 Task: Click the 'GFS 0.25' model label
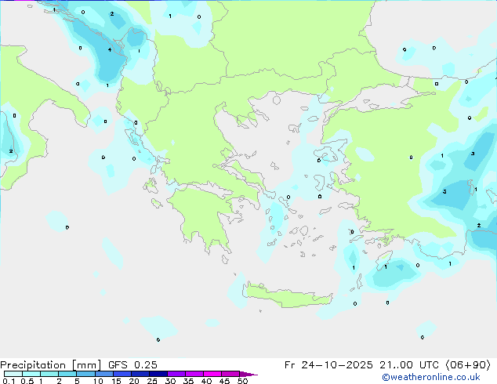132,365
